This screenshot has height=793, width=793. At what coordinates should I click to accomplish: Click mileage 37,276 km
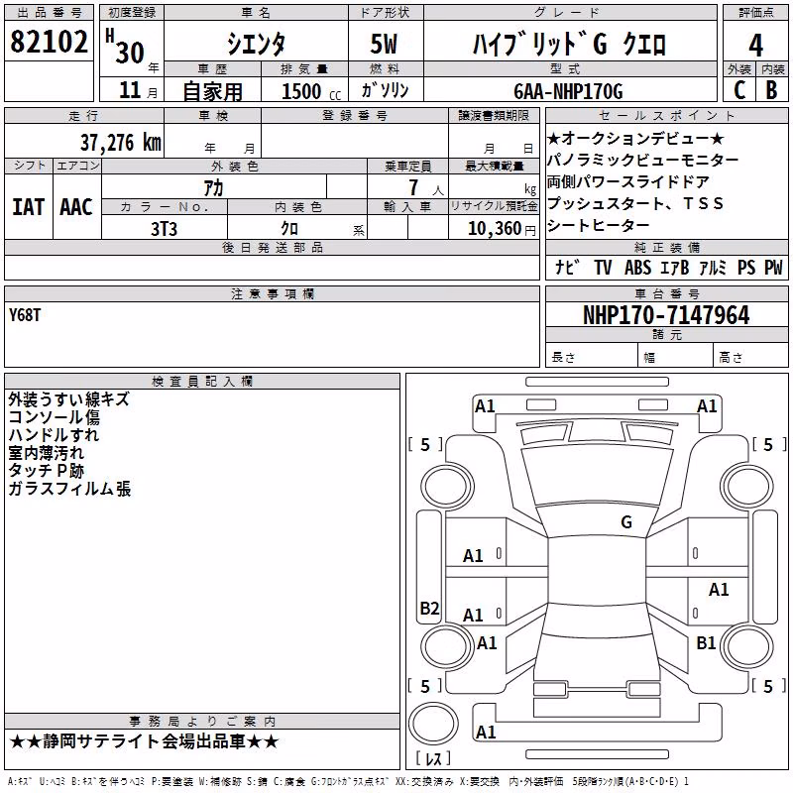click(x=121, y=143)
